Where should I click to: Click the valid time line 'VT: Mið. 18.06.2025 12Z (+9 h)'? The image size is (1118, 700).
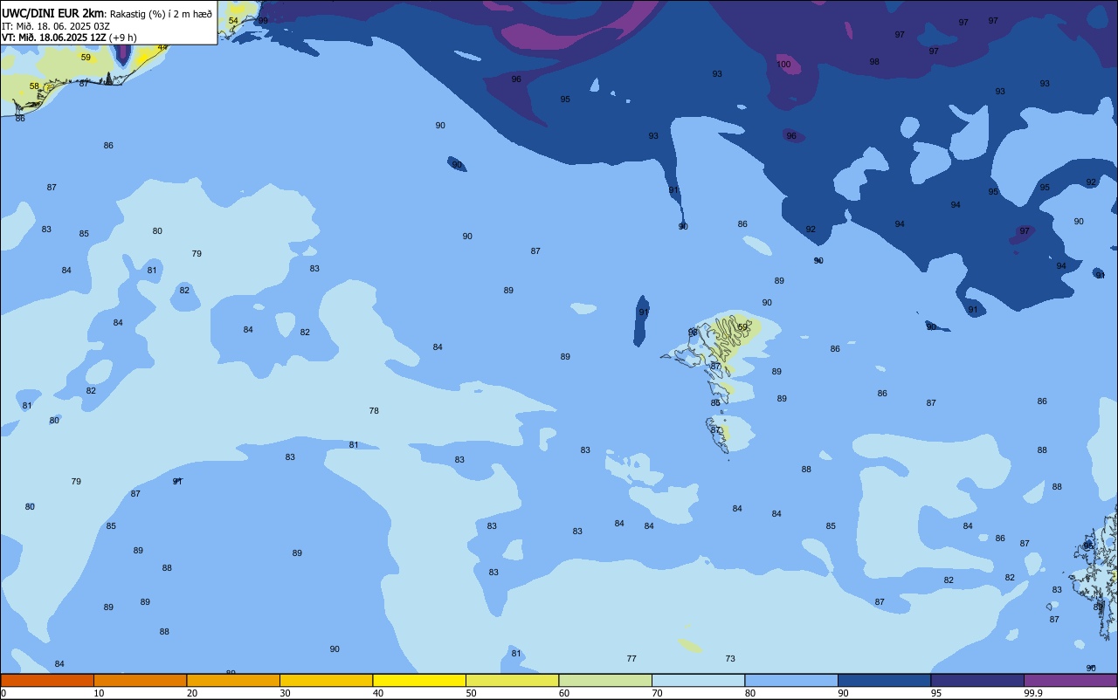coord(69,37)
